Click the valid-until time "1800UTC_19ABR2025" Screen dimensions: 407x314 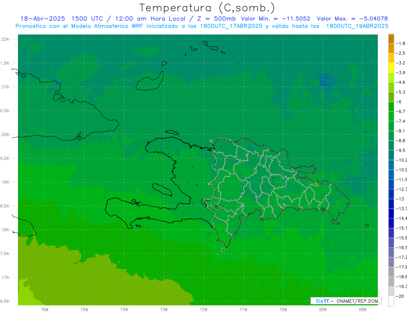point(357,26)
